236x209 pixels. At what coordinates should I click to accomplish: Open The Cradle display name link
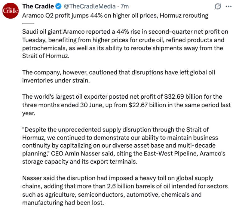point(38,7)
